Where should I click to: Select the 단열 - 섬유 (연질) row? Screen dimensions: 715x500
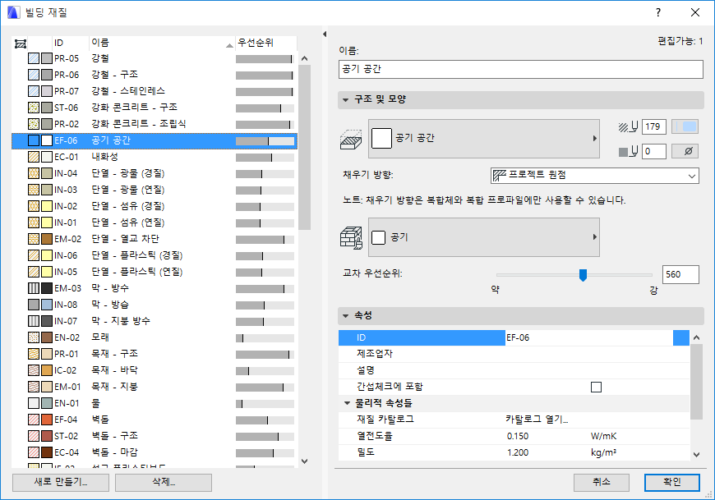(x=155, y=222)
